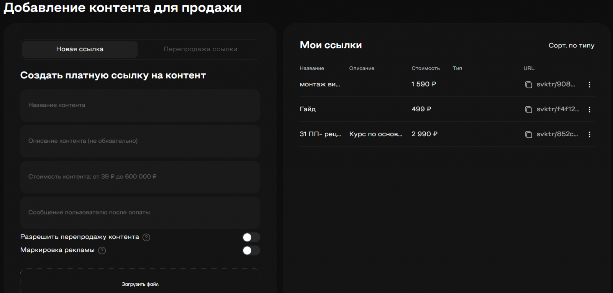Open the Сорт. по типу sorting control
This screenshot has height=293, width=613.
tap(571, 46)
